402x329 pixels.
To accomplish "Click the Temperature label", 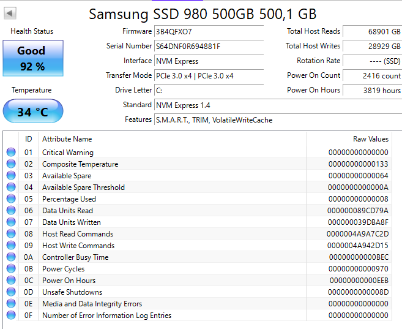I will 32,90.
